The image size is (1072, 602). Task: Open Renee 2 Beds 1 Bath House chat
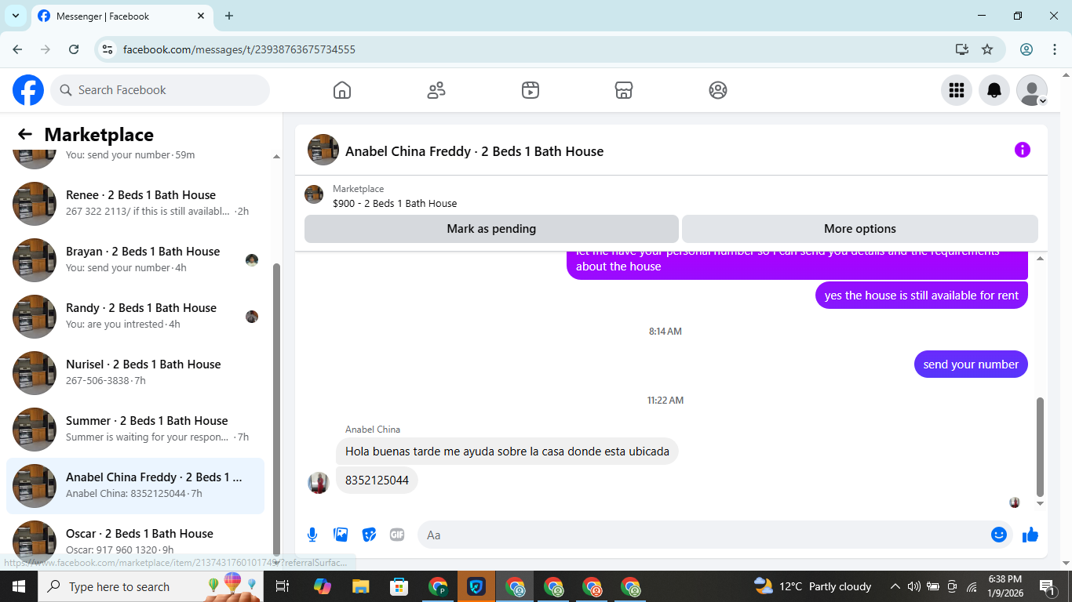coord(135,204)
